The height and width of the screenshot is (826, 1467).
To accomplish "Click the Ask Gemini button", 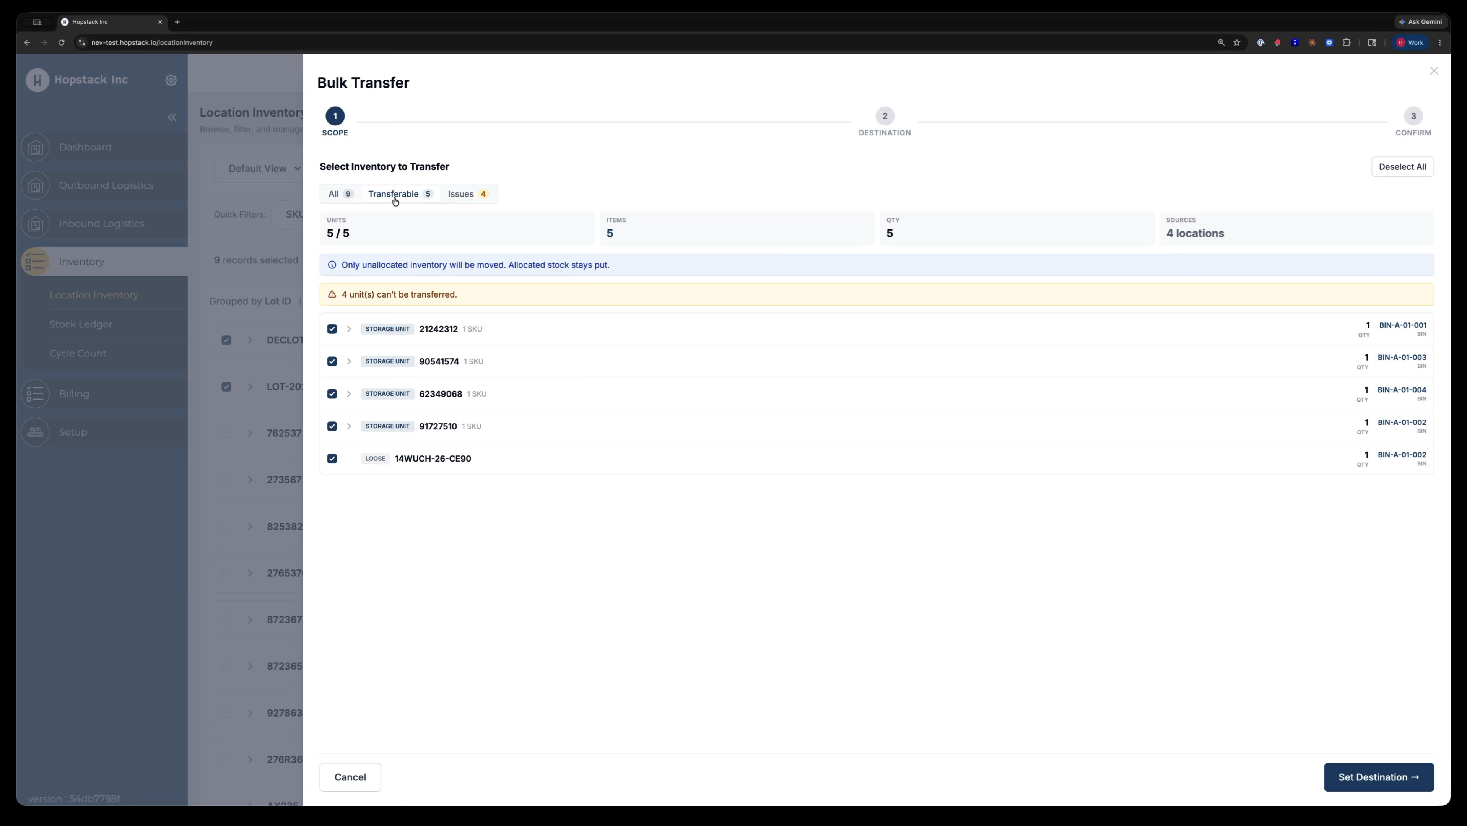I will click(1421, 22).
